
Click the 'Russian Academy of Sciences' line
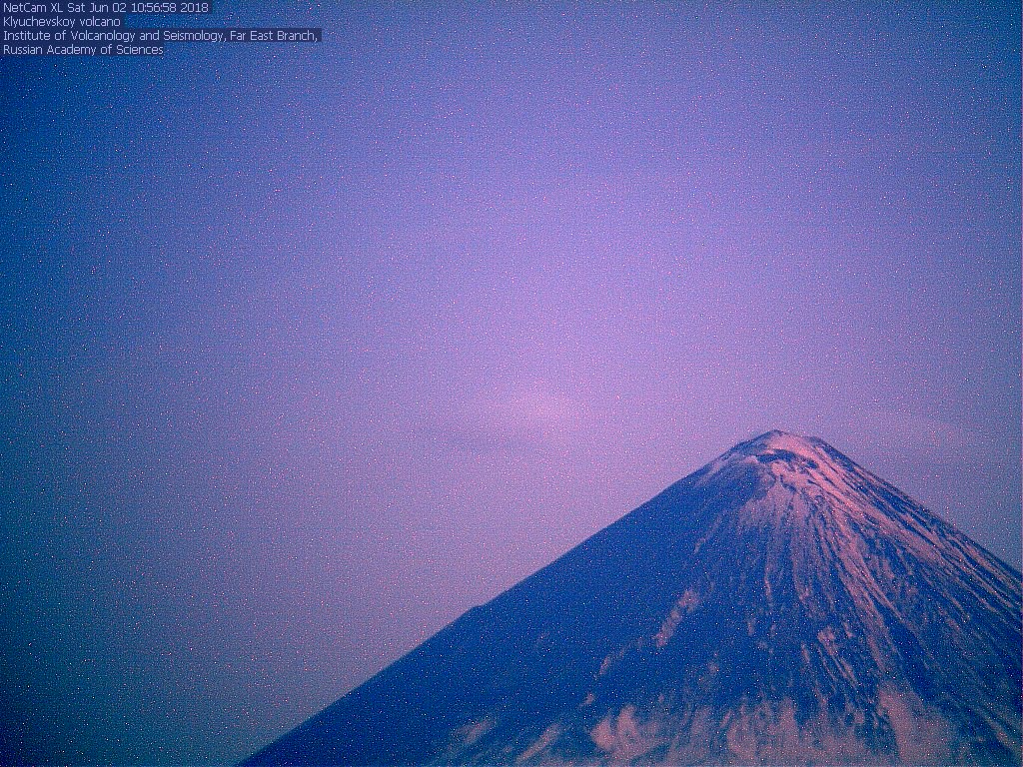[83, 50]
